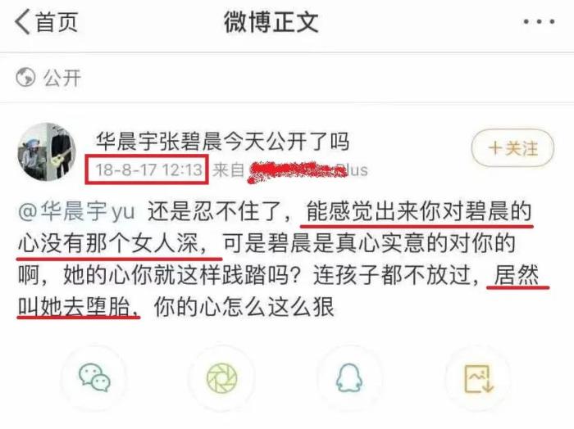Screen dimensions: 574x429
Task: Tap the red scribbled source area
Action: (298, 171)
